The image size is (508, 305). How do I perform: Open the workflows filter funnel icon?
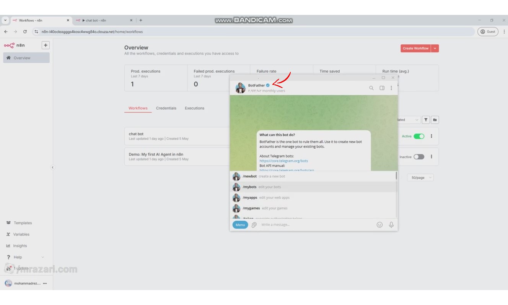coord(426,120)
